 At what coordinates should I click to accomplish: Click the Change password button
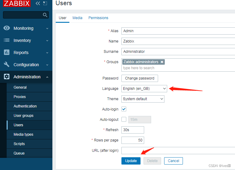coord(140,78)
